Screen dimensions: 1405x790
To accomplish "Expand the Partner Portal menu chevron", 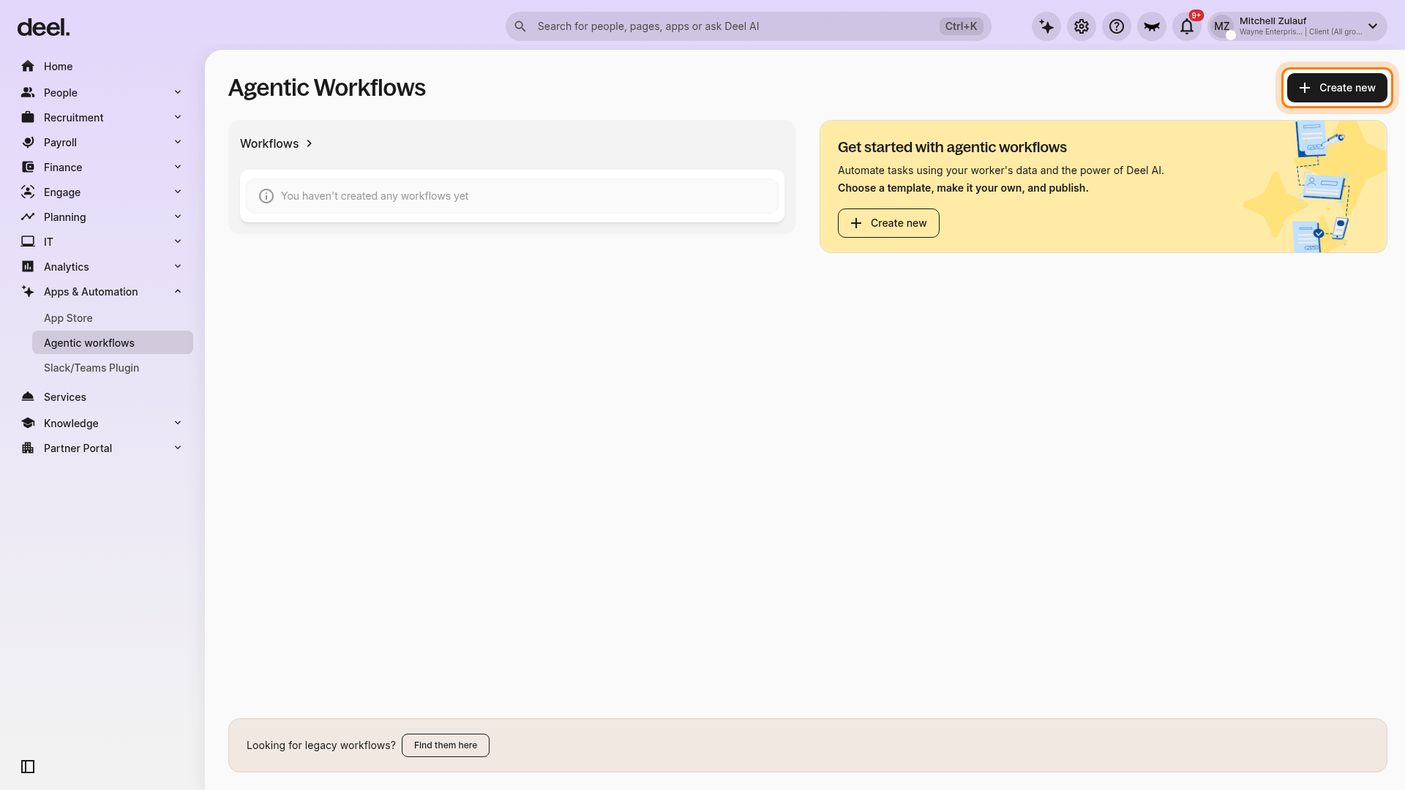I will 178,448.
